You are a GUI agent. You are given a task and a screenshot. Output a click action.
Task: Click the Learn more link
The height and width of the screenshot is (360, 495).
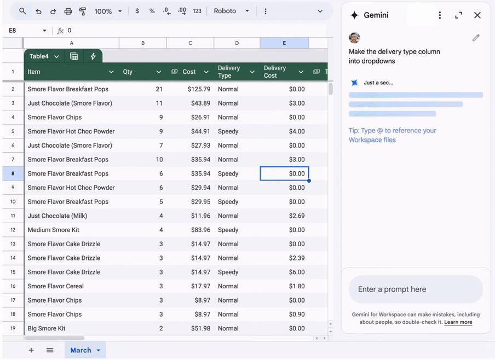[458, 322]
